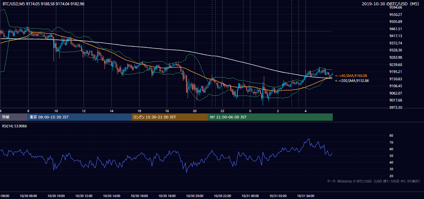The width and height of the screenshot is (424, 199).
Task: Click the 8973.30 price axis label
Action: (x=396, y=107)
